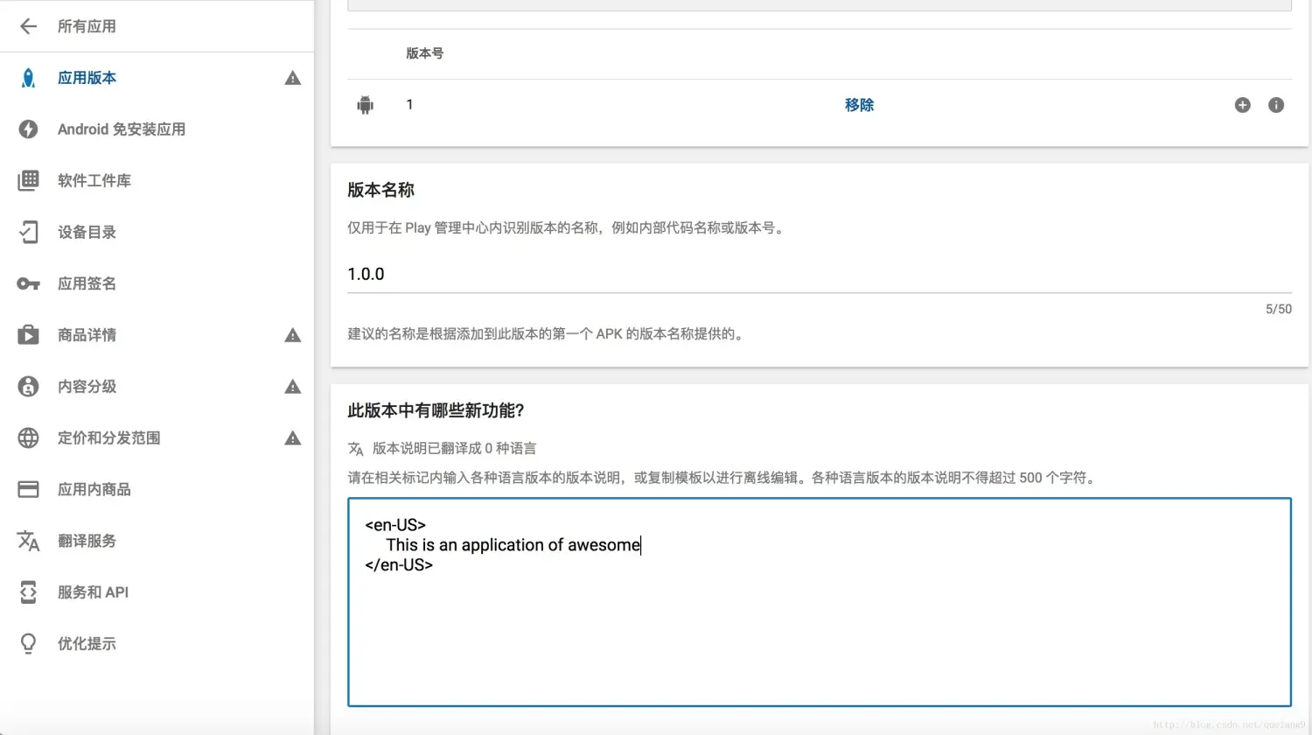Click the 5/50 character counter

(1278, 309)
